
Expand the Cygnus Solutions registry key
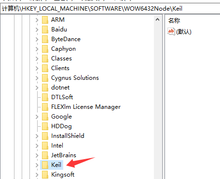(x=37, y=78)
